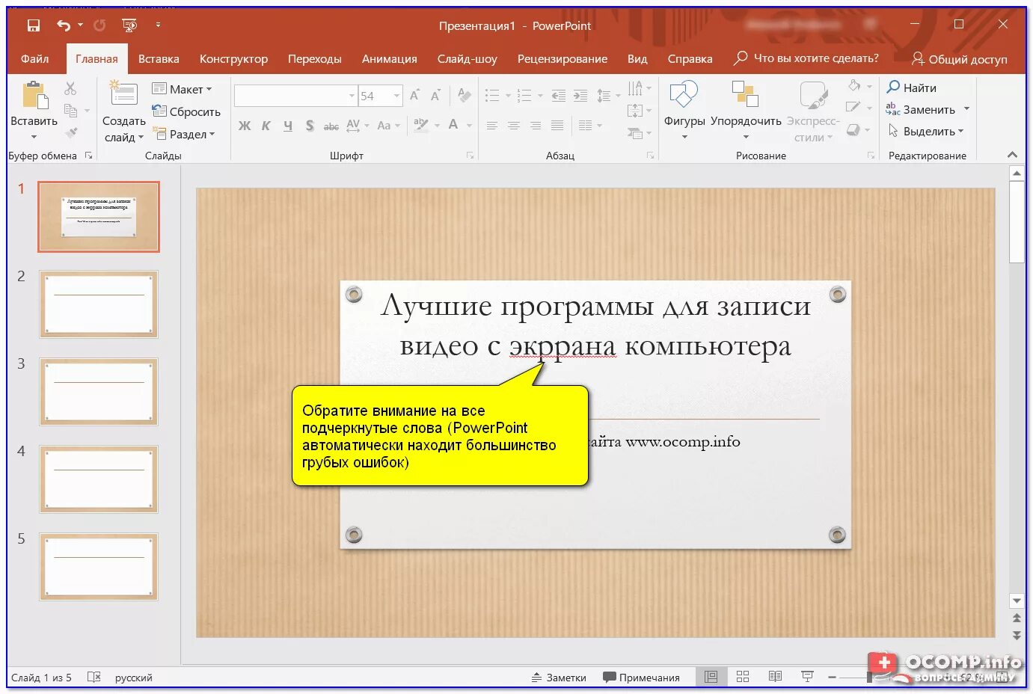Click the Save icon in quick access toolbar
Viewport: 1033px width, 694px height.
(33, 25)
